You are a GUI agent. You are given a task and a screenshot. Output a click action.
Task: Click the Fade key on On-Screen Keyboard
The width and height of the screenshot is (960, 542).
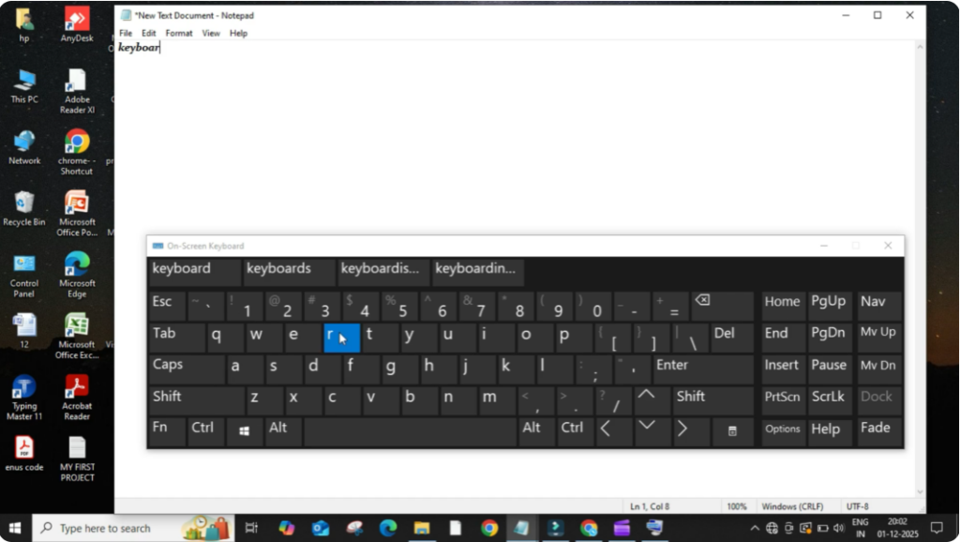(877, 429)
